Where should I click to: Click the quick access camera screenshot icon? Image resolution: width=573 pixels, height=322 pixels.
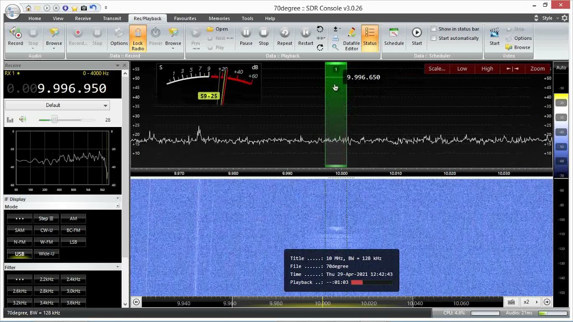[x=83, y=8]
